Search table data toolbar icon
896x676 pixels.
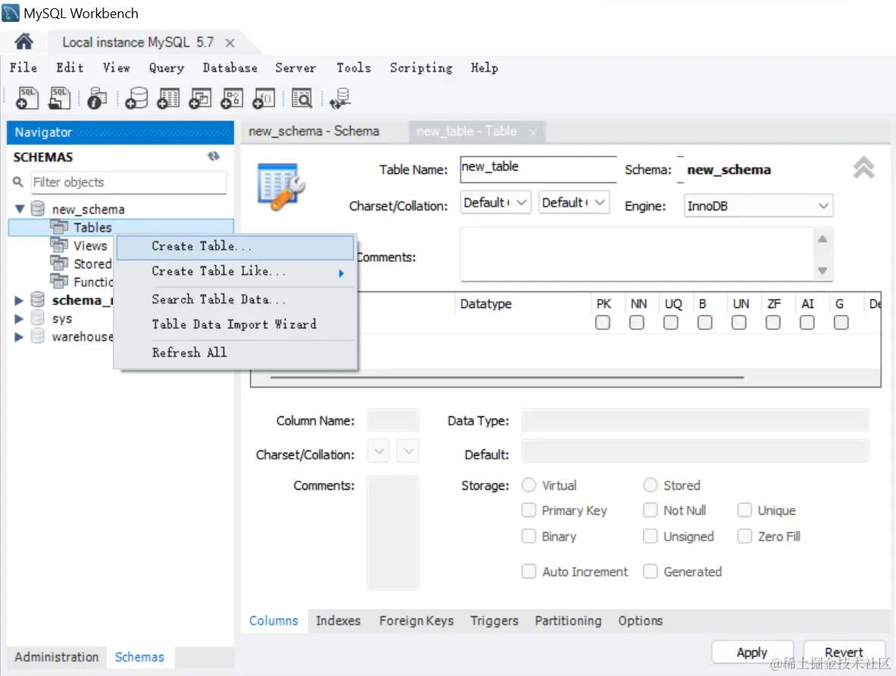coord(301,98)
